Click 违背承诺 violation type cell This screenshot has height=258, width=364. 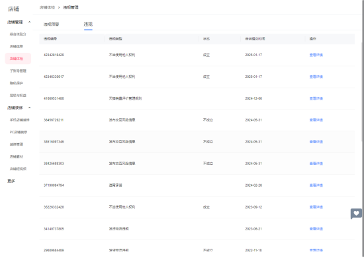[115, 185]
